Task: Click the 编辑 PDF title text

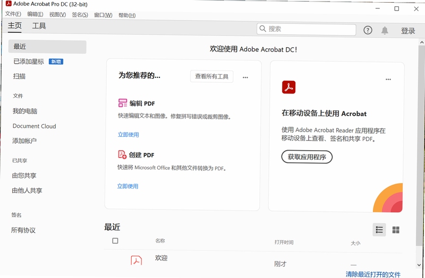Action: (x=142, y=103)
